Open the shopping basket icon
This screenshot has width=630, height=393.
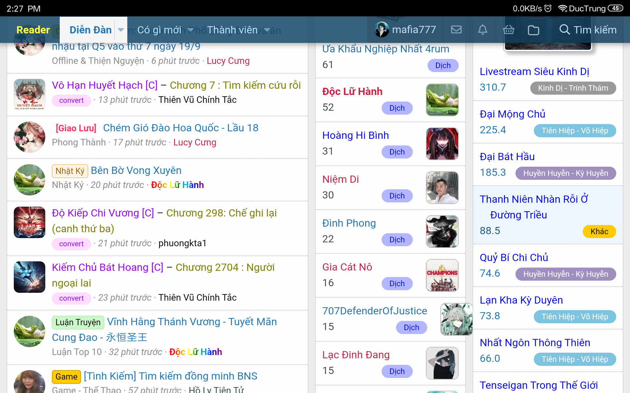tap(509, 30)
